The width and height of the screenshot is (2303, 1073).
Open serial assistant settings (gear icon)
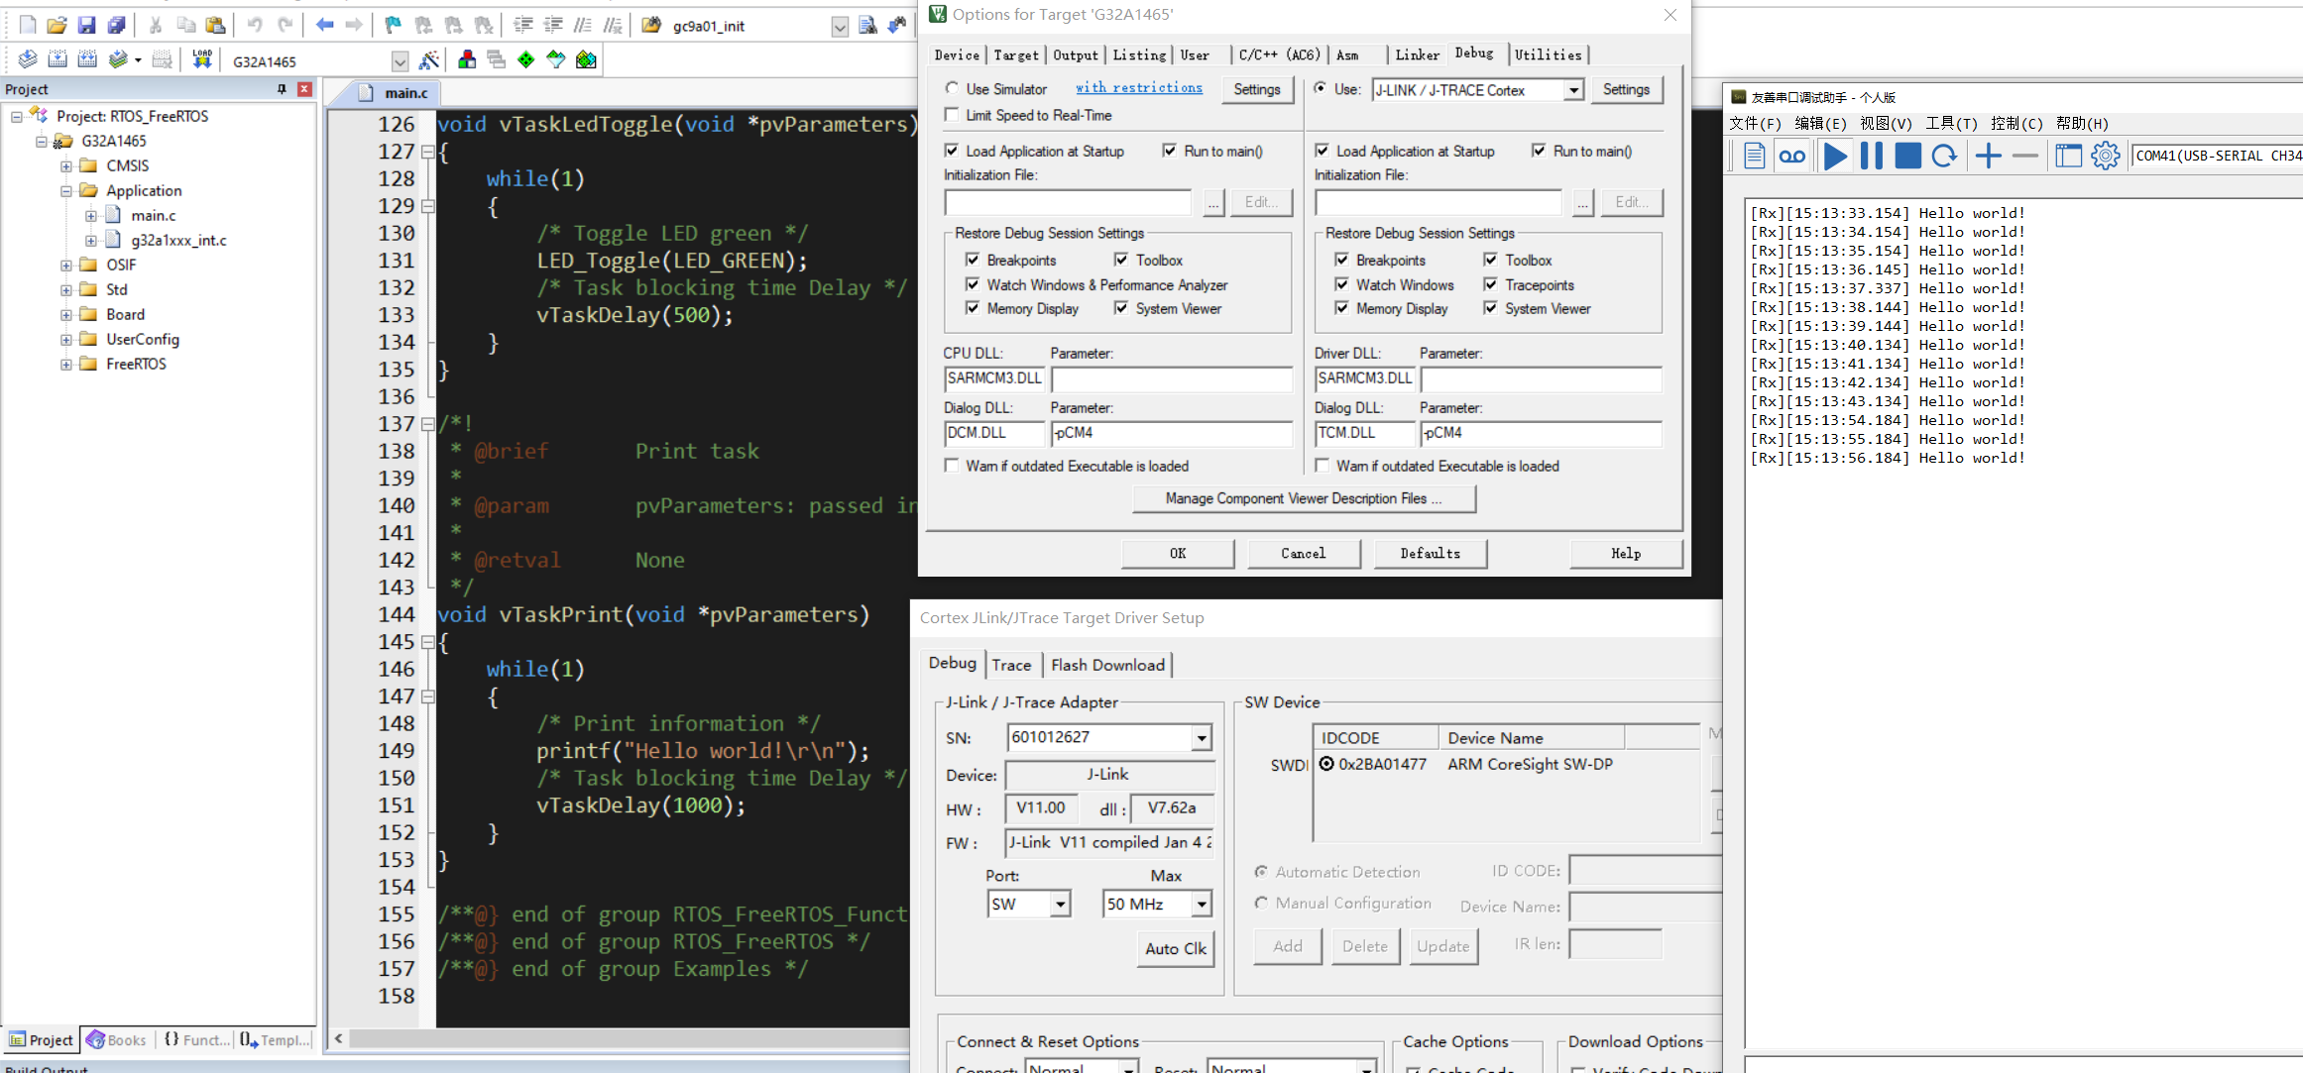pyautogui.click(x=2106, y=156)
